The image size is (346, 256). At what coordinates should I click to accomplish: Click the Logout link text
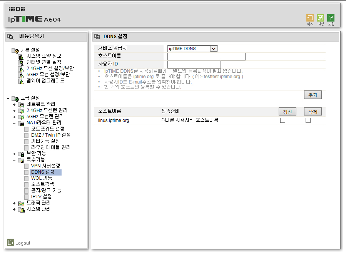23,243
